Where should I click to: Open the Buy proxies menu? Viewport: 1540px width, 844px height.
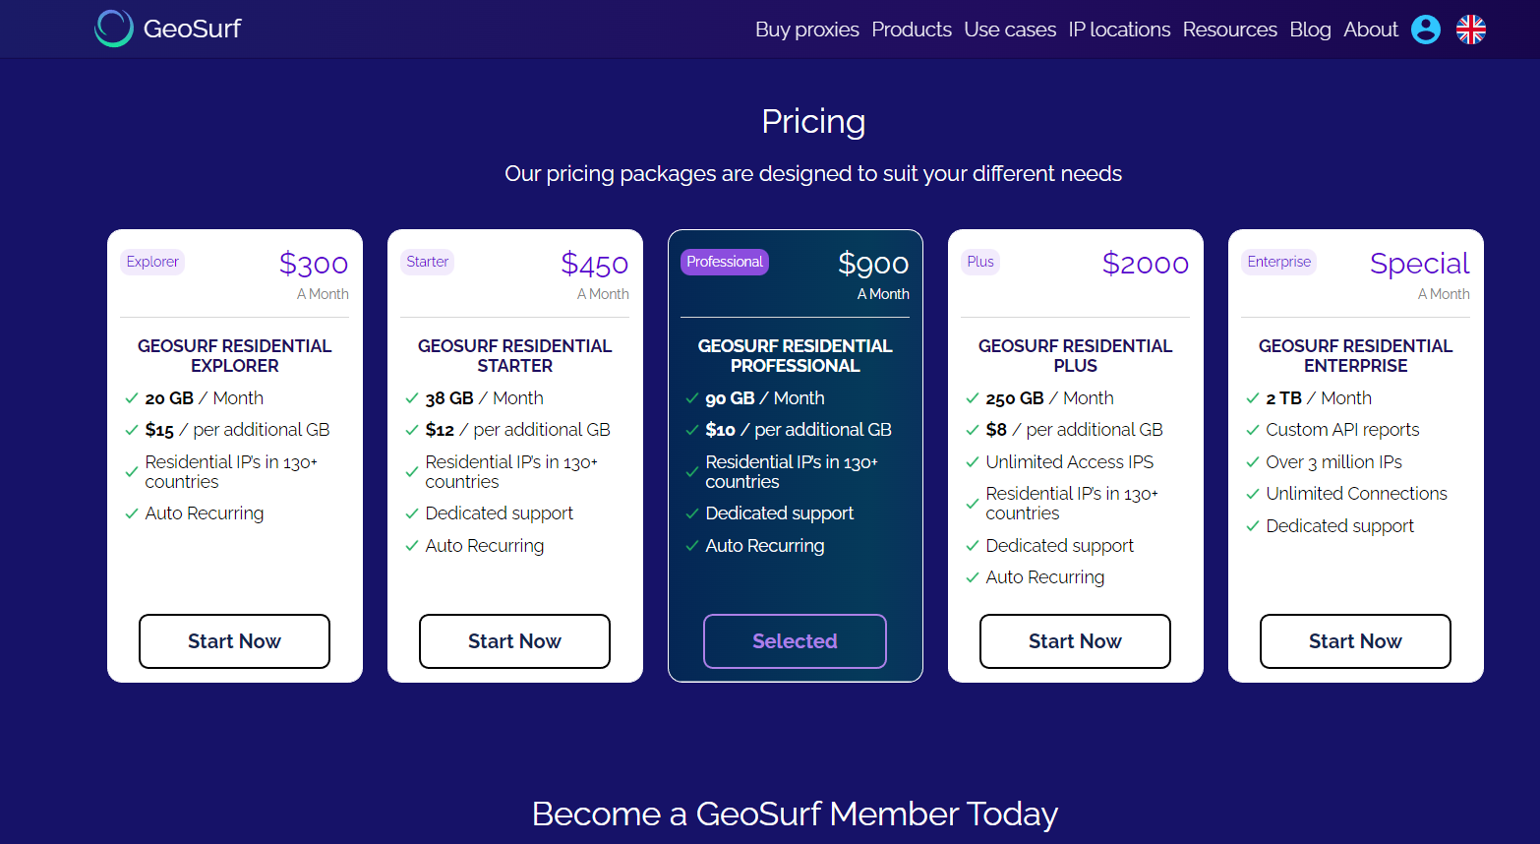tap(806, 30)
